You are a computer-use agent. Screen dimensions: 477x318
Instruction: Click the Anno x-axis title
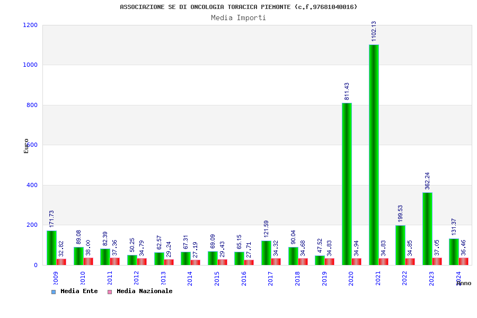pyautogui.click(x=464, y=284)
